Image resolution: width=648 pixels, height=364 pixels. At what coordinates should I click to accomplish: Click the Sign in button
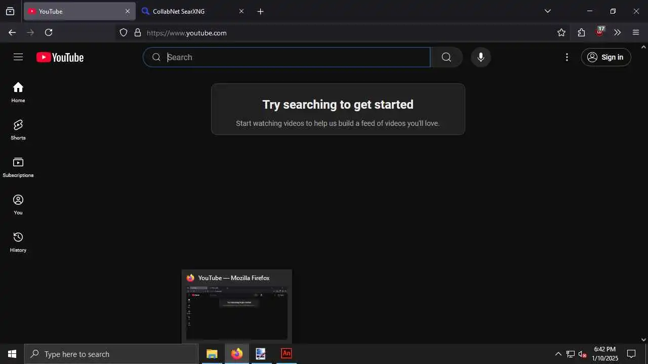pos(606,57)
